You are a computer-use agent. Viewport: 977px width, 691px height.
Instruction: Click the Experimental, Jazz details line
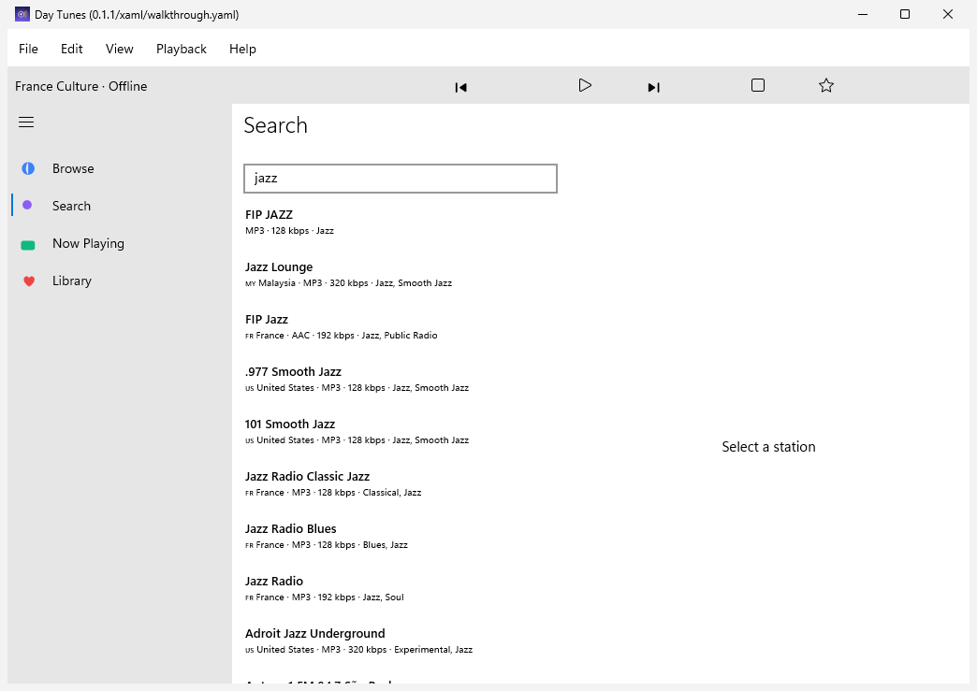click(358, 649)
